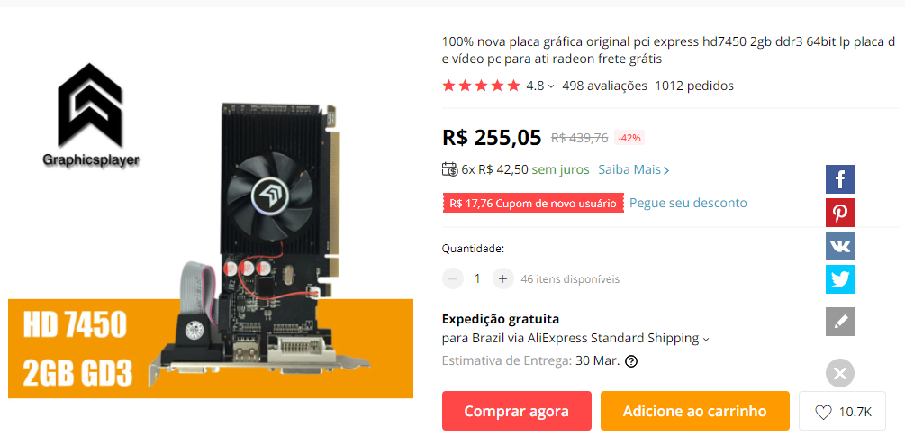Click delivery estimate help question mark icon
The image size is (905, 446).
(x=631, y=361)
